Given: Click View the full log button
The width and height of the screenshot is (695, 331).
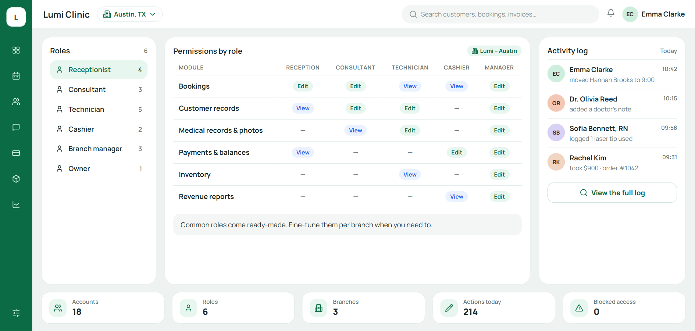Looking at the screenshot, I should click(x=612, y=193).
